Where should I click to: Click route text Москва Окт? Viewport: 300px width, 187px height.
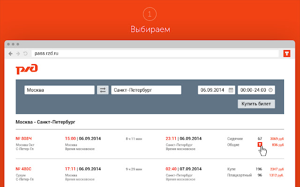[25, 145]
